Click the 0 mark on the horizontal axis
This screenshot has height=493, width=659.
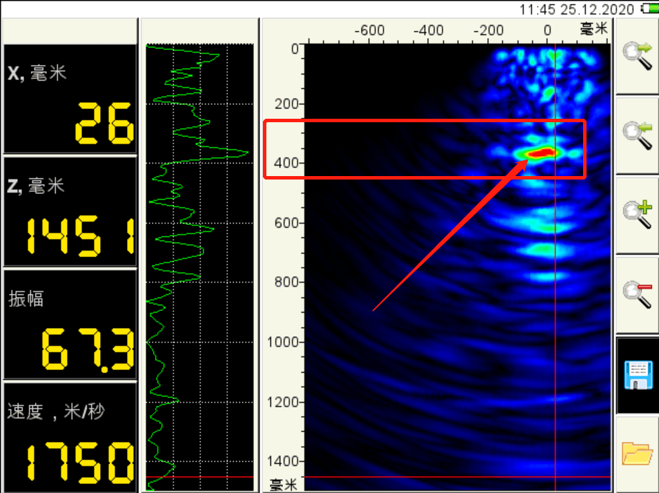pos(547,30)
